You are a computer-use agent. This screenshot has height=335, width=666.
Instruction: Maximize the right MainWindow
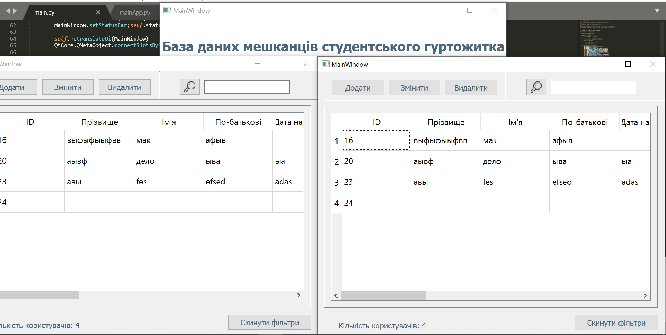coord(628,64)
